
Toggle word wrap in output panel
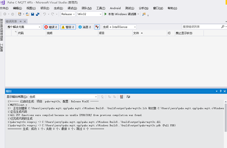(128, 97)
